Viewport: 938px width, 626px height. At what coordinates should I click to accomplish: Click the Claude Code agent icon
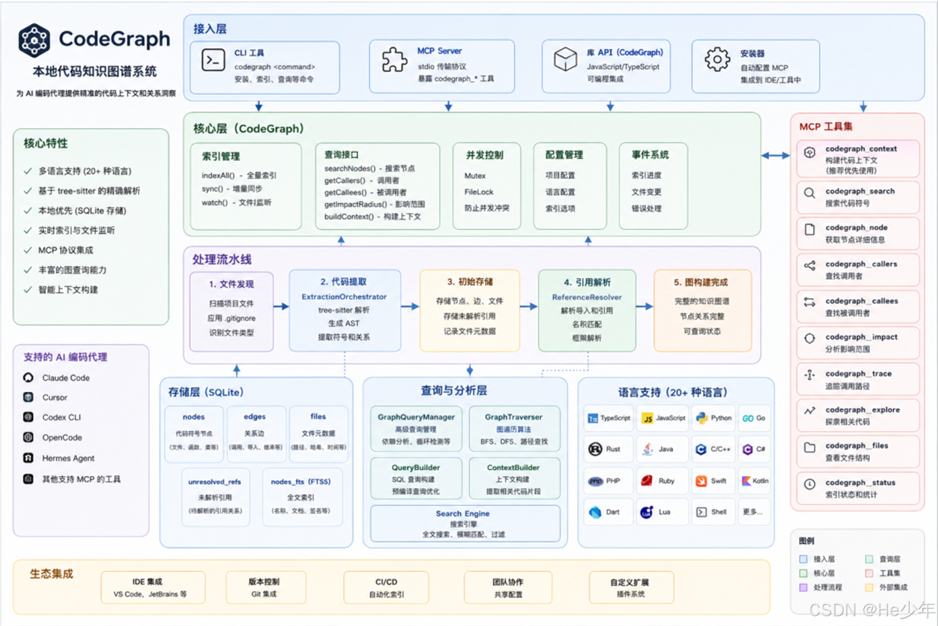[x=28, y=377]
